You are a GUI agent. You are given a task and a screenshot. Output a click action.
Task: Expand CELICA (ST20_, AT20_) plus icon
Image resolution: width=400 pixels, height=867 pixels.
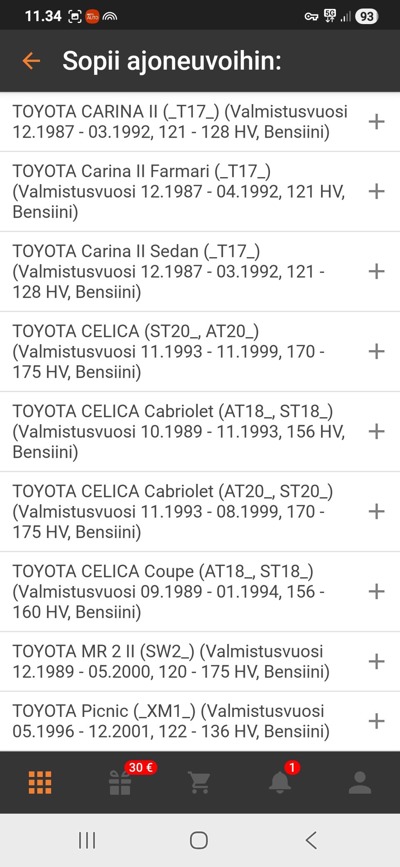tap(376, 351)
